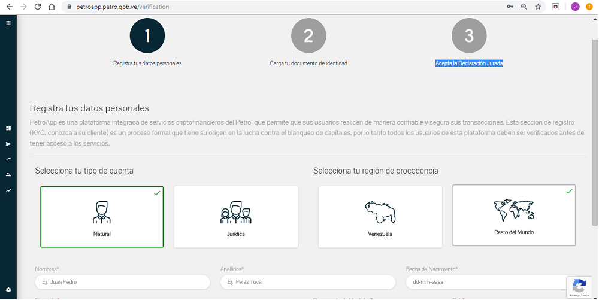Viewport: 599px width, 300px height.
Task: Open the send (paper plane) sidebar icon
Action: tap(8, 144)
